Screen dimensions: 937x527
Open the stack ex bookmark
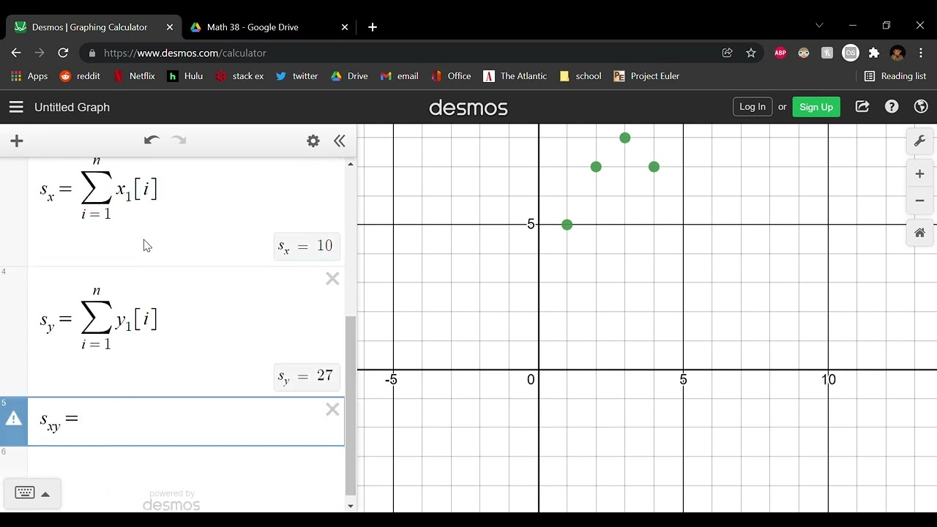[x=240, y=76]
